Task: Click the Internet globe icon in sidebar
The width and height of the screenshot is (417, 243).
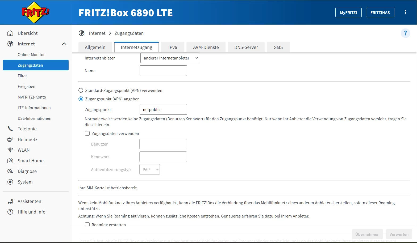Action: coord(10,44)
